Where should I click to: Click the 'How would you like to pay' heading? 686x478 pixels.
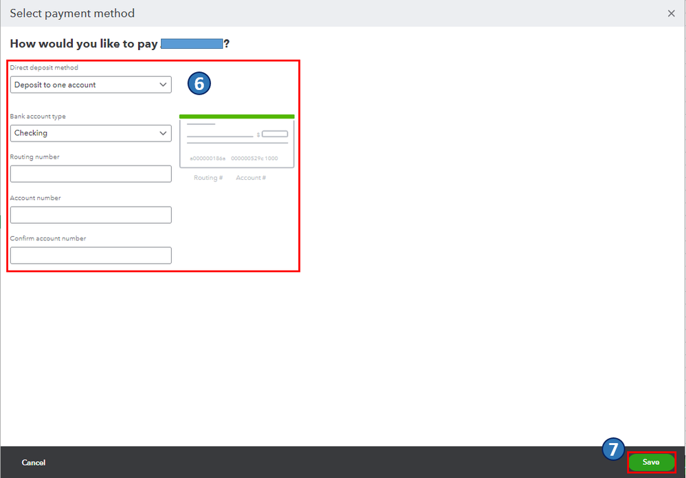coord(120,44)
